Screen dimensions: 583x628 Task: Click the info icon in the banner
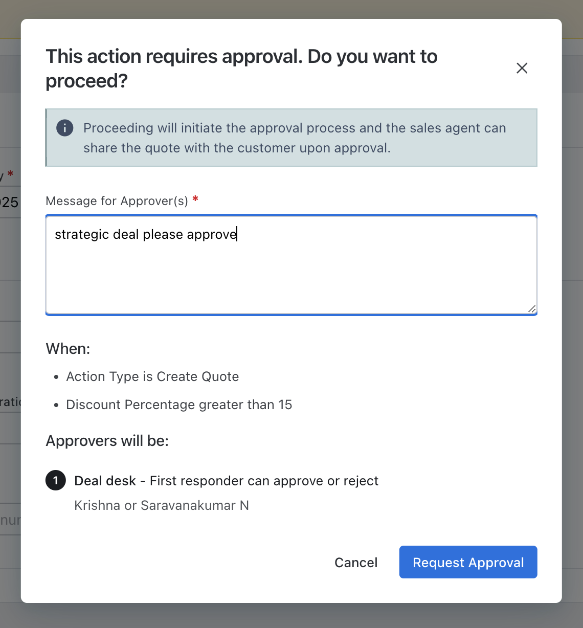(64, 128)
